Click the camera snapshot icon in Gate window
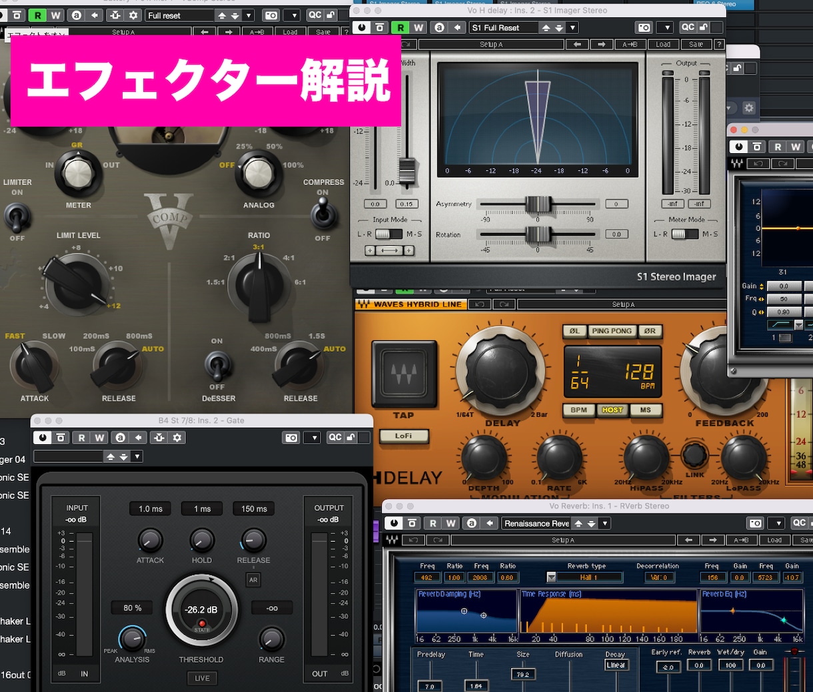This screenshot has height=692, width=813. point(291,438)
